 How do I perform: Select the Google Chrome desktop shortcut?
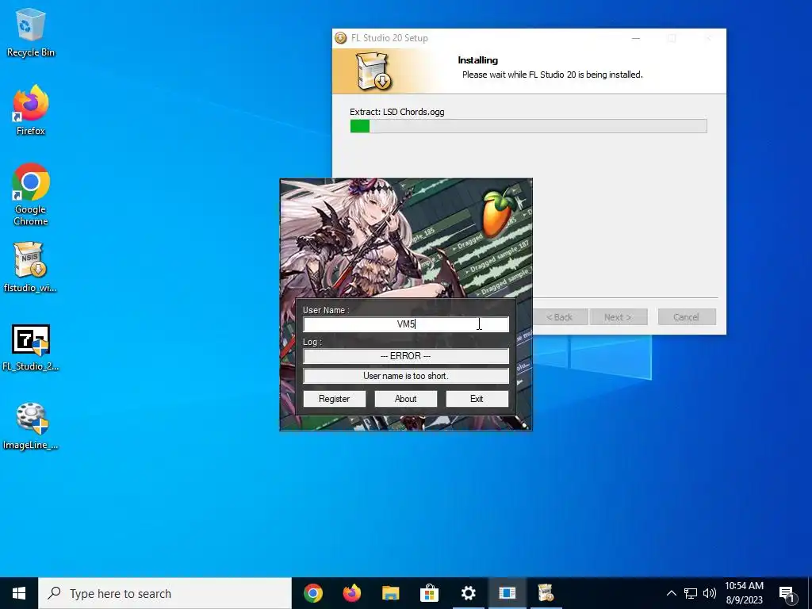coord(31,194)
